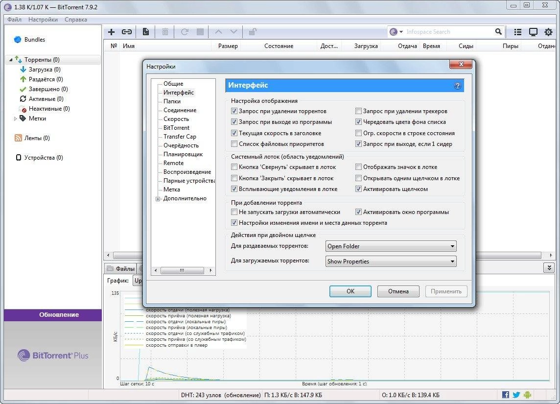Click the Unlock Bundle padlock icon
This screenshot has height=404, width=560.
click(252, 32)
